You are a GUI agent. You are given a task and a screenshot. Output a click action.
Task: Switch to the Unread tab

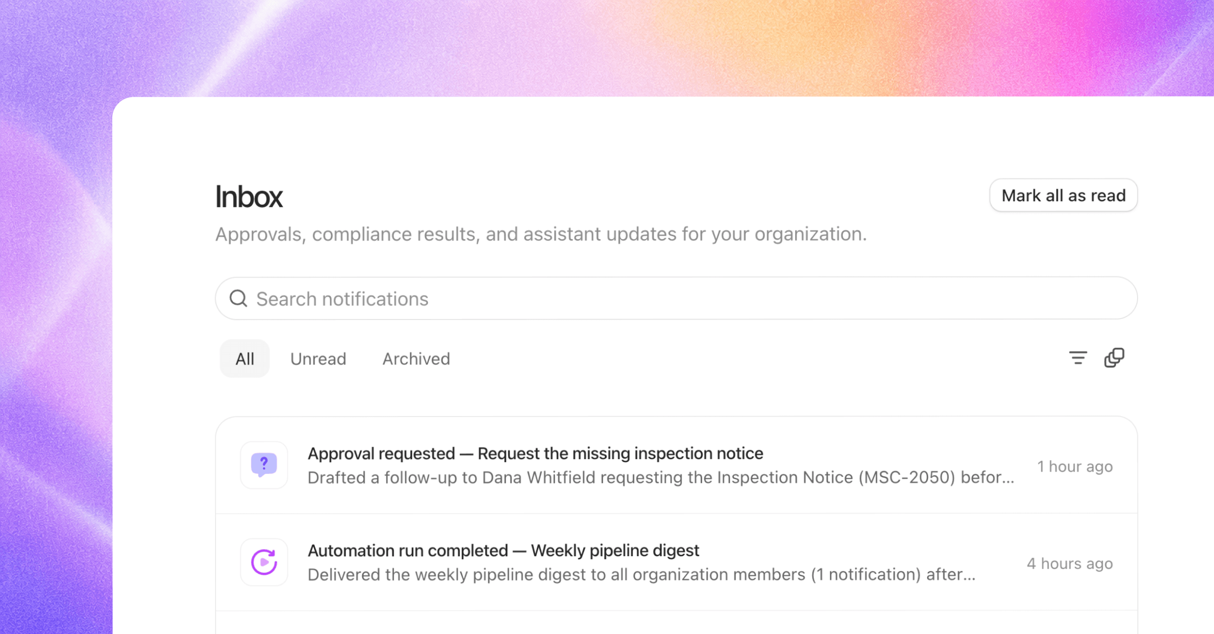[x=318, y=358]
